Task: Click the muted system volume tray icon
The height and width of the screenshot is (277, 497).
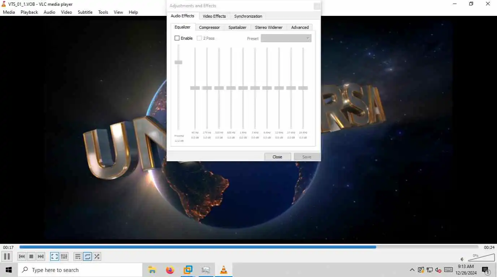Action: click(x=438, y=270)
